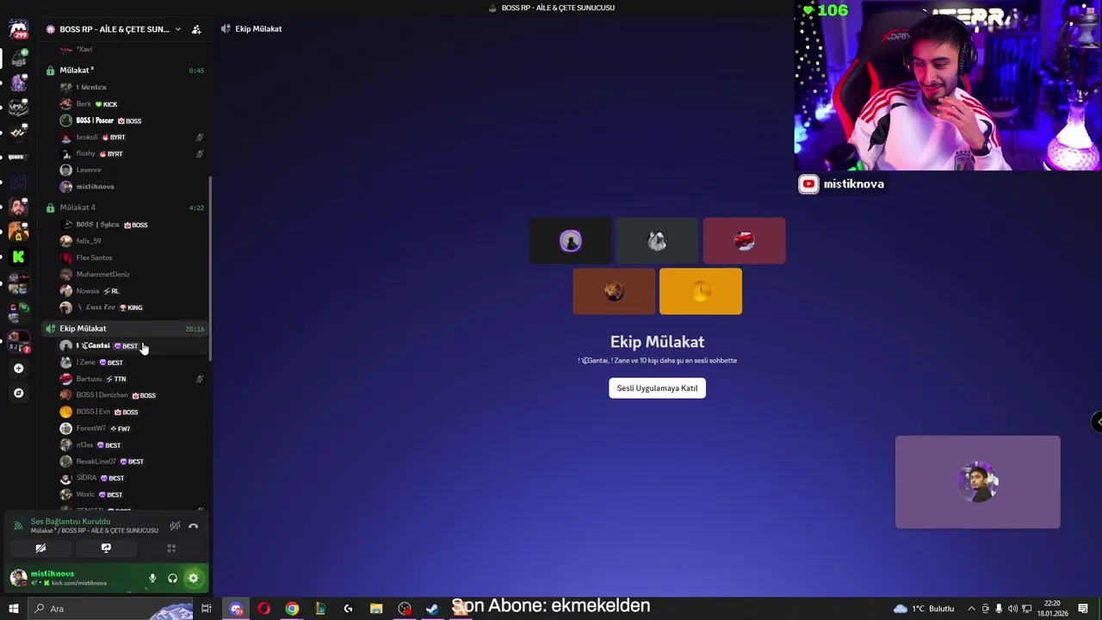The width and height of the screenshot is (1102, 620).
Task: Click the purple participant avatar tile
Action: pos(571,241)
